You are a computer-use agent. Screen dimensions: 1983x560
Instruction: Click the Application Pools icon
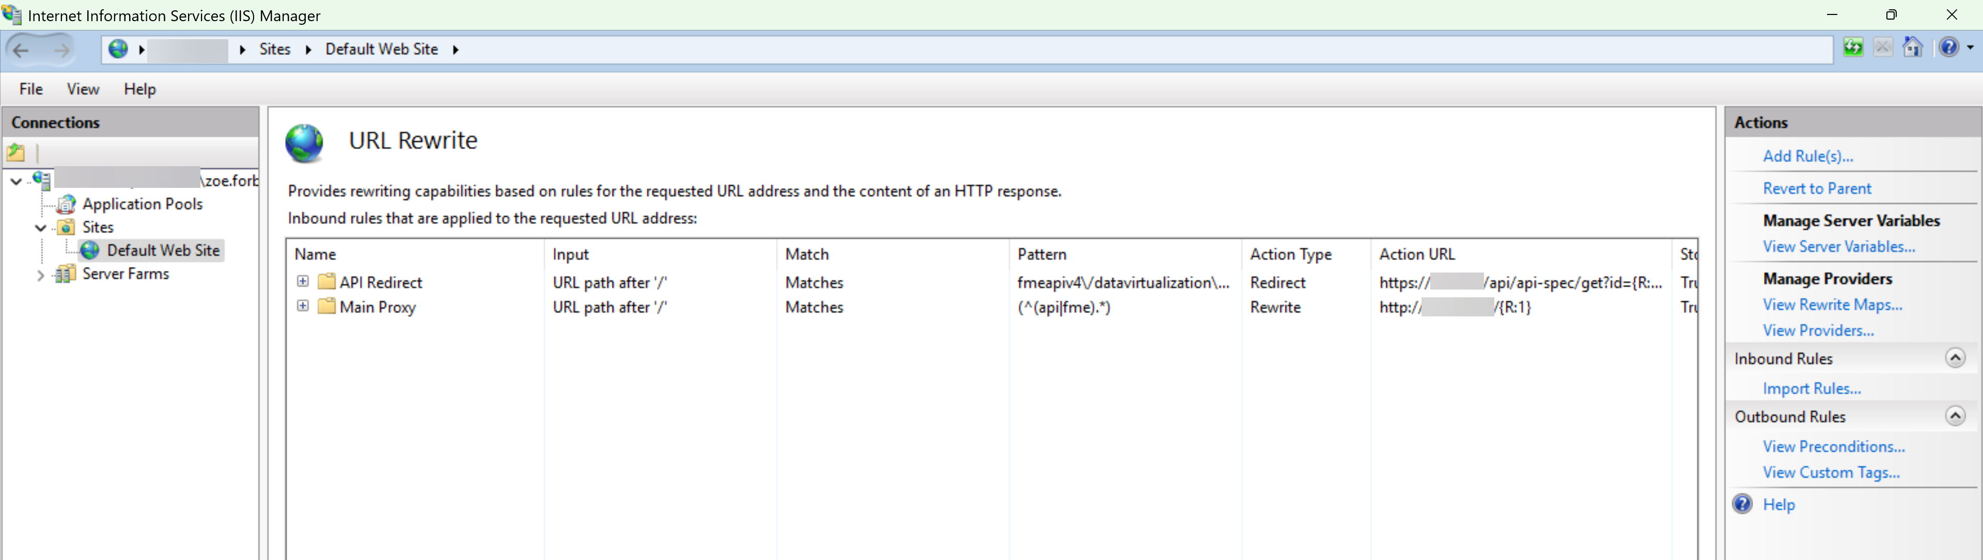coord(67,204)
